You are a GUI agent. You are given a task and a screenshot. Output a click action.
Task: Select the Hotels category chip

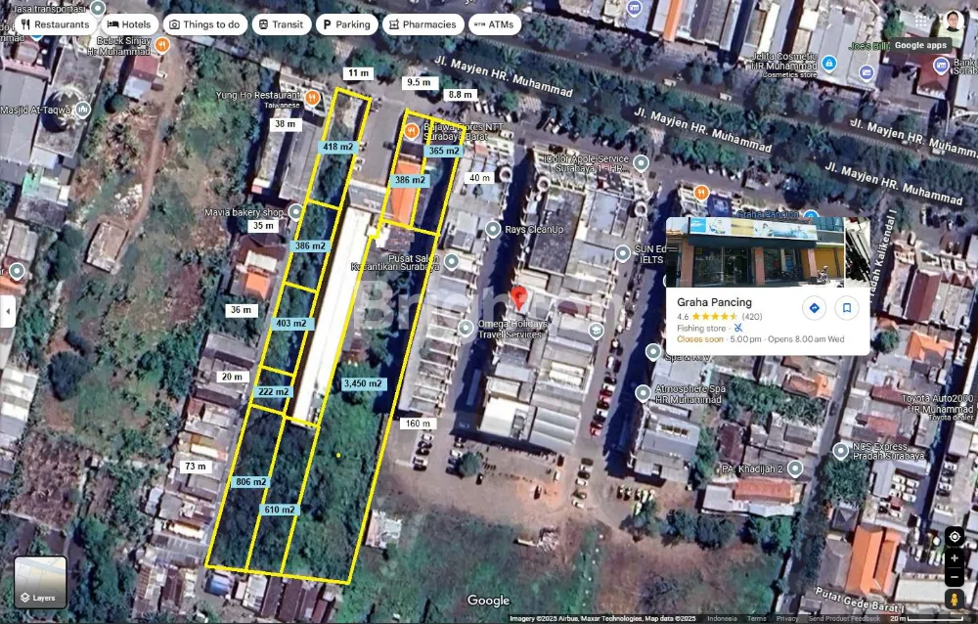click(x=129, y=24)
